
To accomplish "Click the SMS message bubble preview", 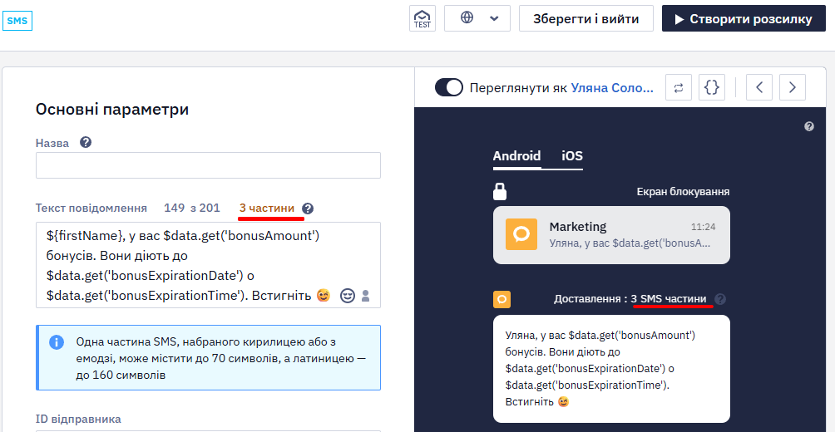I will 611,369.
